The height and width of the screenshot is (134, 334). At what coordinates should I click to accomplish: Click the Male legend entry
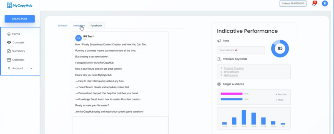click(280, 100)
